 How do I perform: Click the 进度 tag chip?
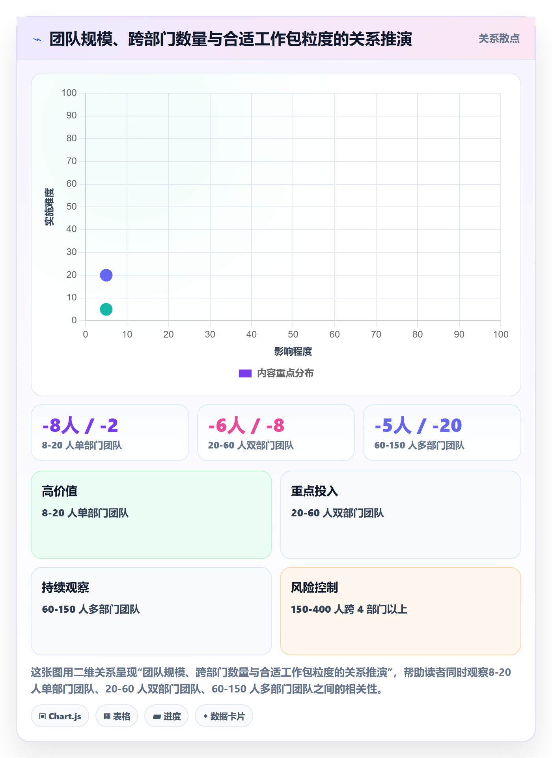pos(166,716)
